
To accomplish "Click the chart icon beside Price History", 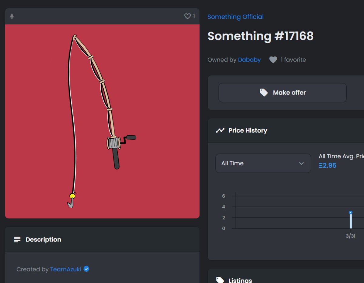I will [220, 130].
